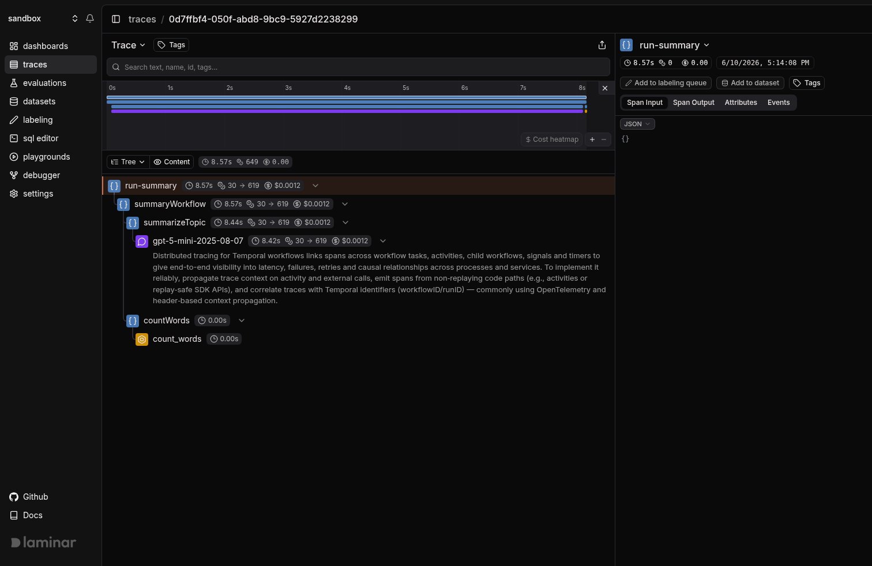Open the Tree view dropdown

tap(128, 162)
